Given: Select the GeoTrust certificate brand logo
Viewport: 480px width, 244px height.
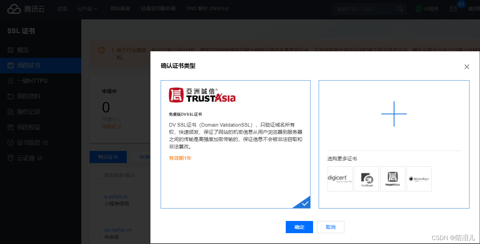Looking at the screenshot, I should coord(366,179).
